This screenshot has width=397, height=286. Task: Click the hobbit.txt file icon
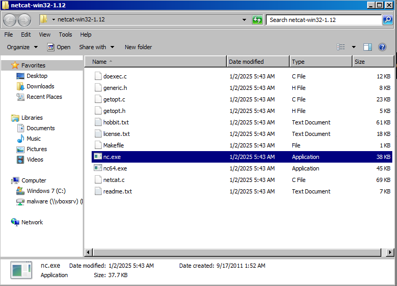coord(98,122)
